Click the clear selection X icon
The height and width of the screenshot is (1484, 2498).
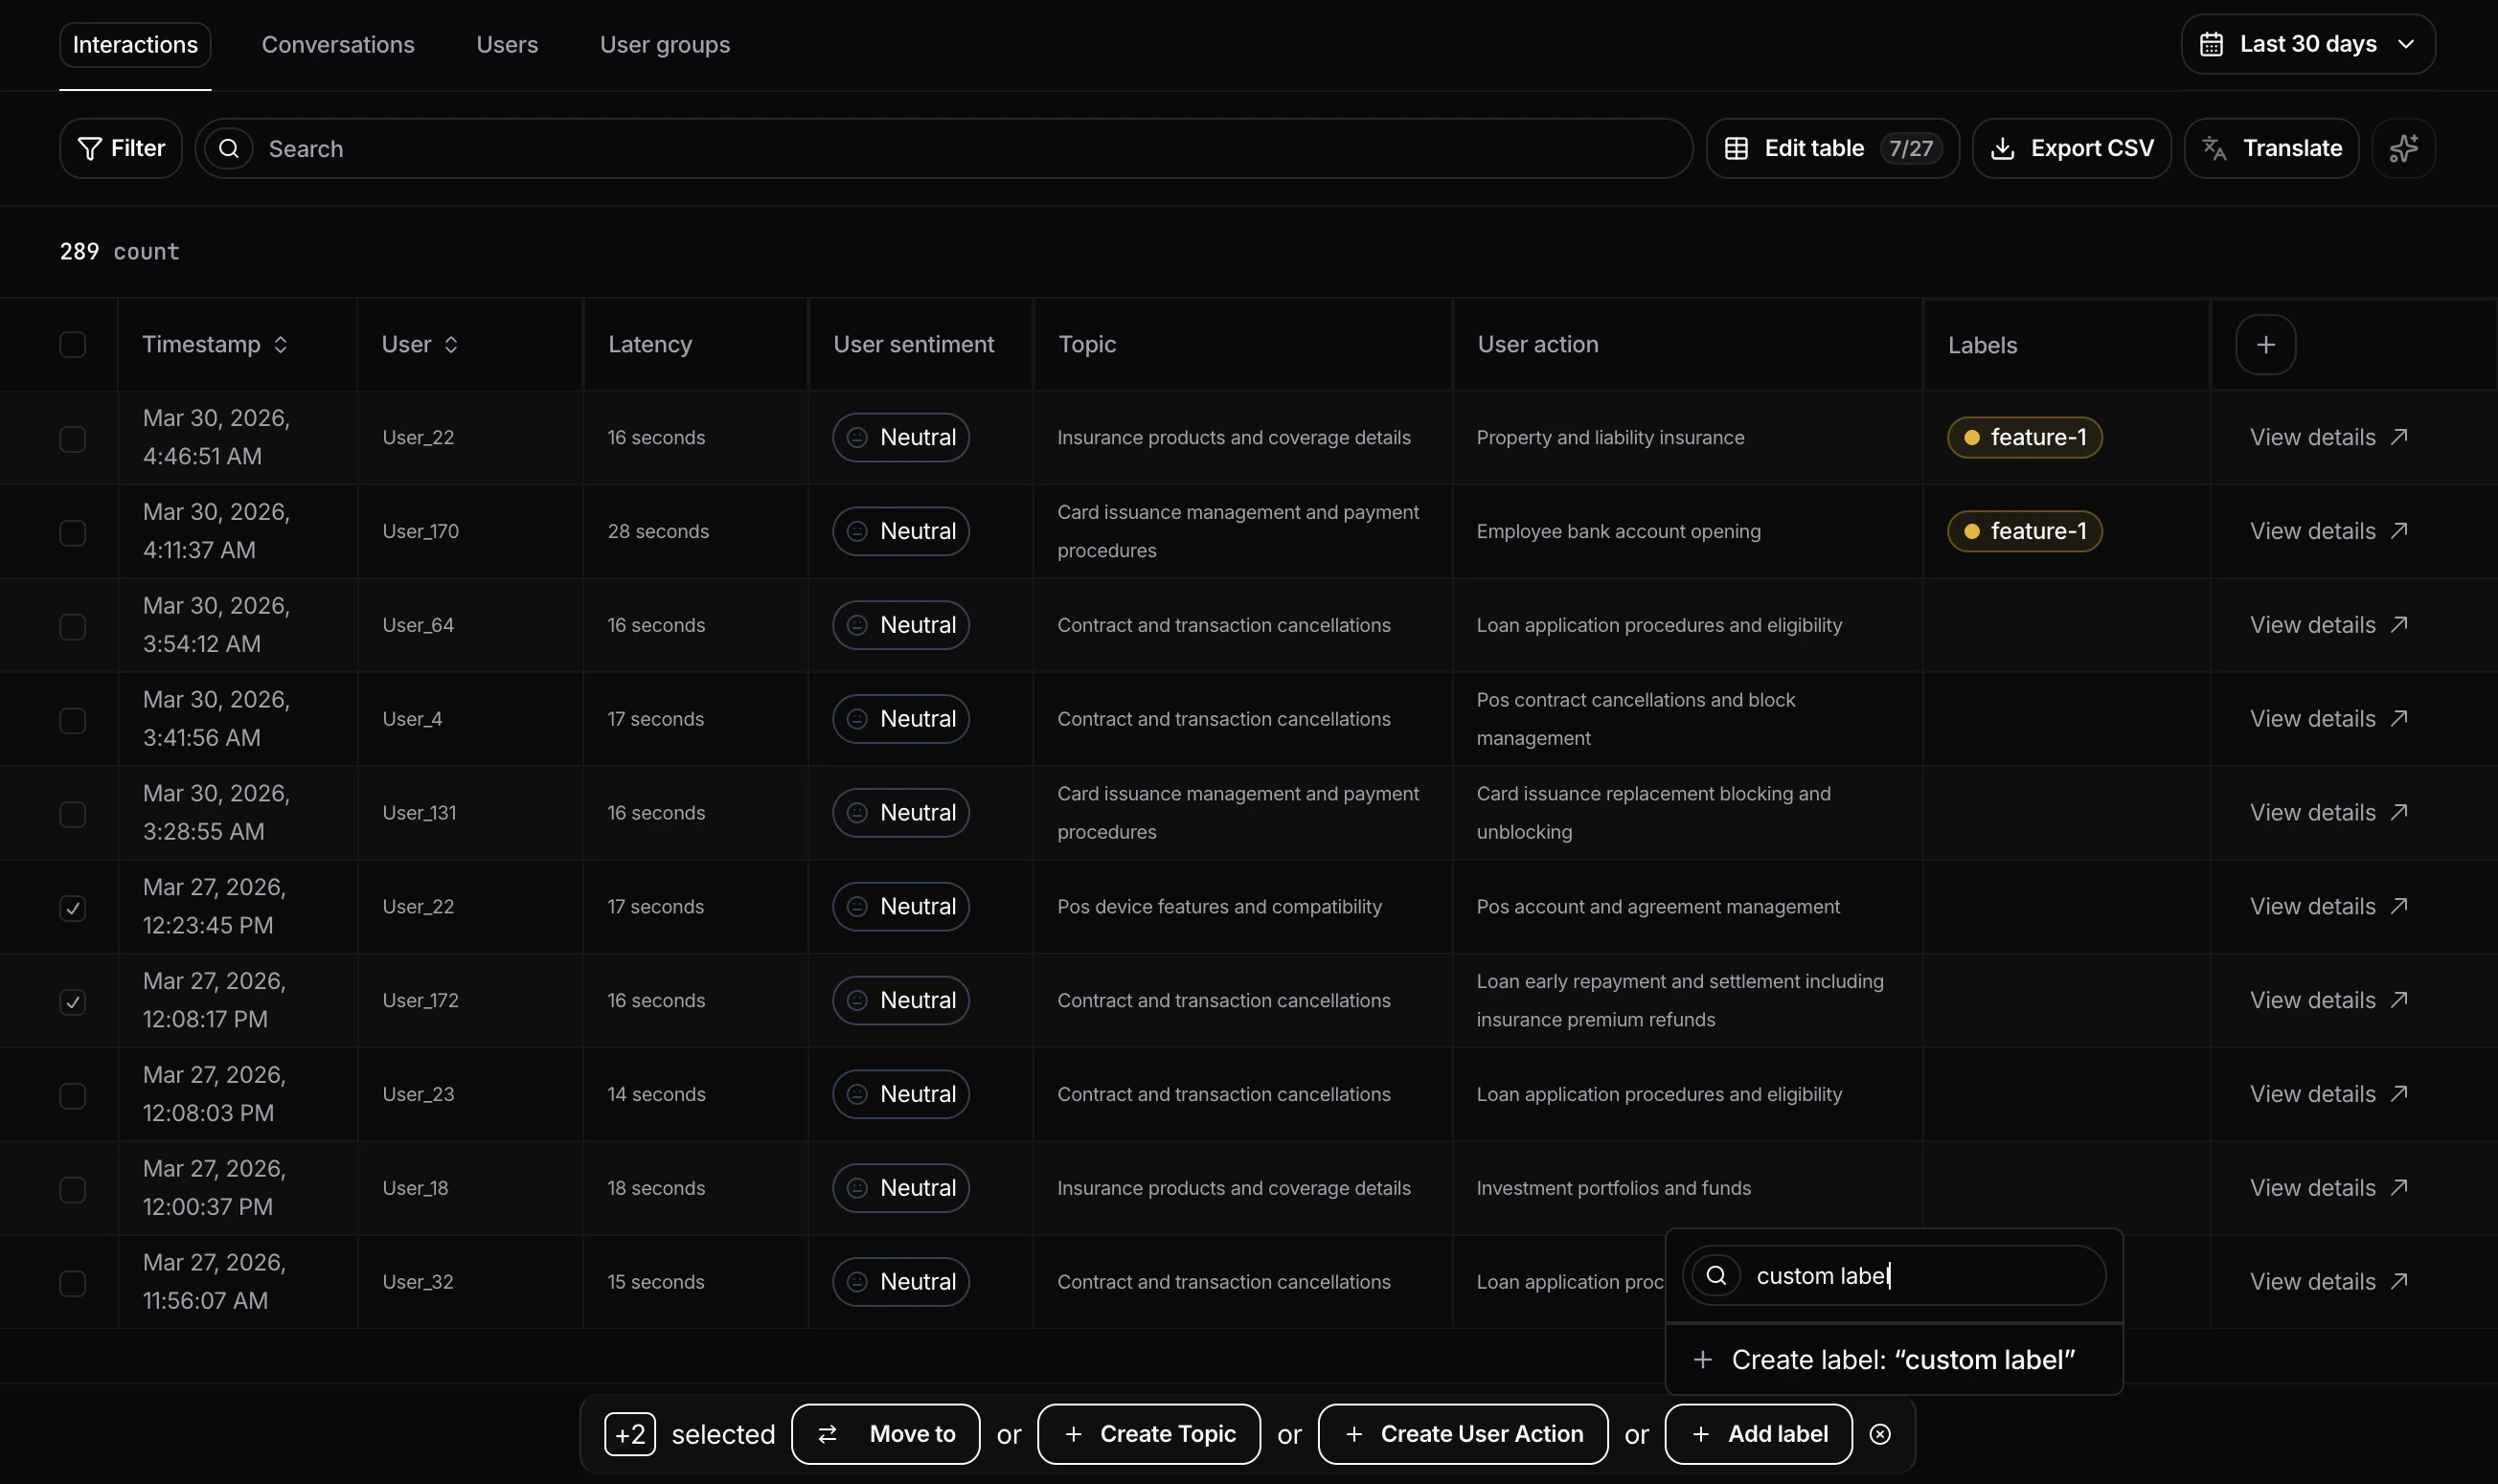click(x=1880, y=1434)
